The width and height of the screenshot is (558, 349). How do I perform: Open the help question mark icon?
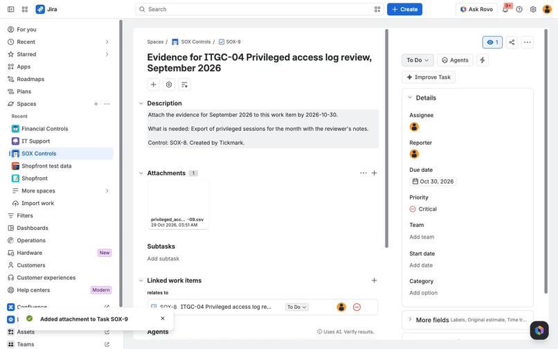519,9
